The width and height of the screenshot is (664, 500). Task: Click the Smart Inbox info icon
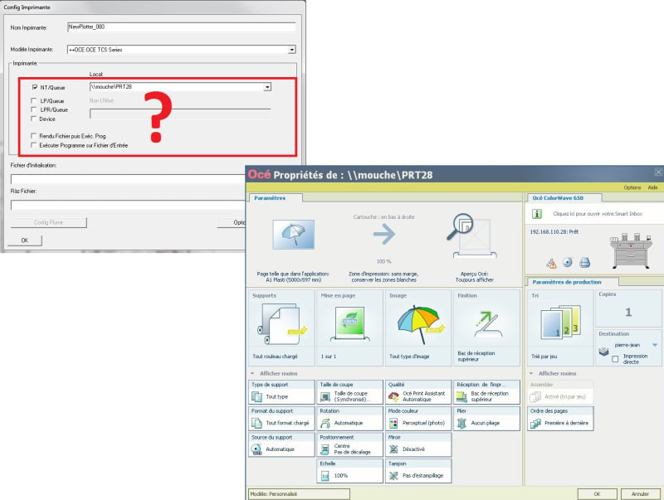[536, 214]
